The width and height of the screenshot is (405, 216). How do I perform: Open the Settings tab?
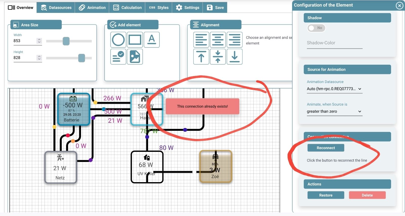[188, 8]
